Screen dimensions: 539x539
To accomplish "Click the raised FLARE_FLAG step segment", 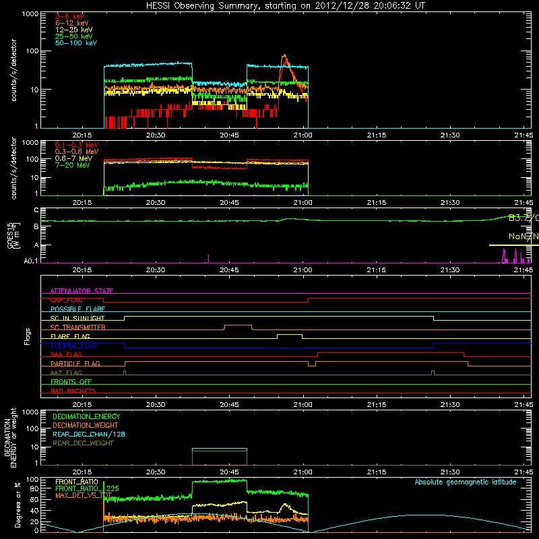I will point(290,334).
